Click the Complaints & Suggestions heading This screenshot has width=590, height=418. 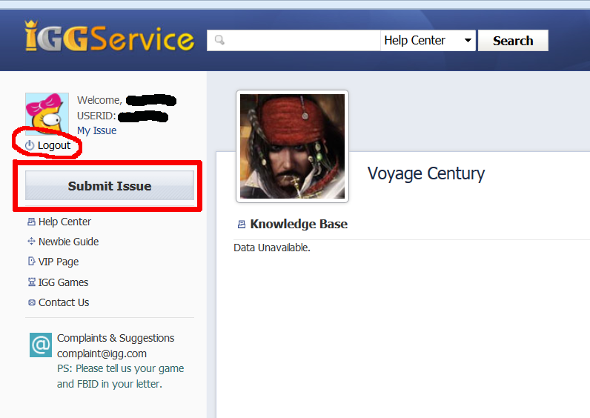click(x=116, y=338)
